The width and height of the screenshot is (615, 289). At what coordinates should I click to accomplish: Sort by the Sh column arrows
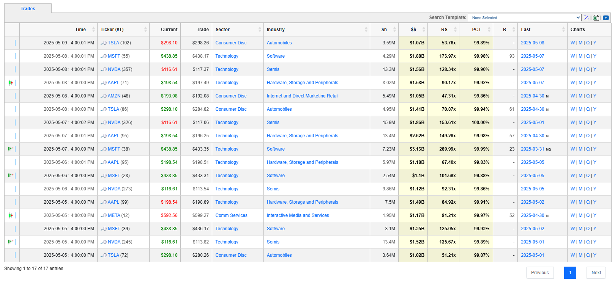point(394,30)
